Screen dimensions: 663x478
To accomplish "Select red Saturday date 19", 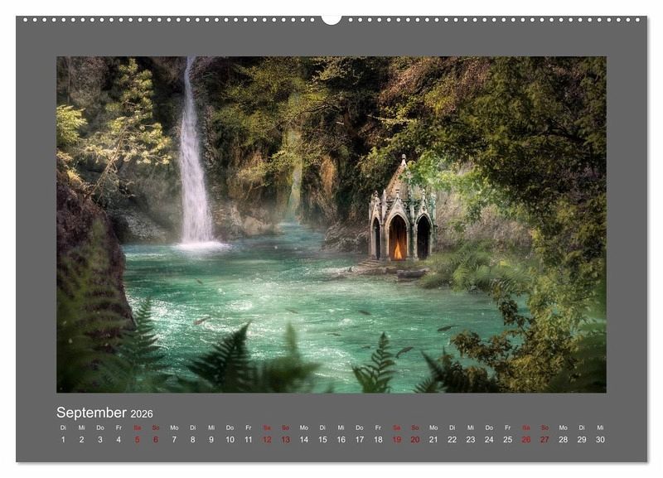I will pyautogui.click(x=397, y=440).
